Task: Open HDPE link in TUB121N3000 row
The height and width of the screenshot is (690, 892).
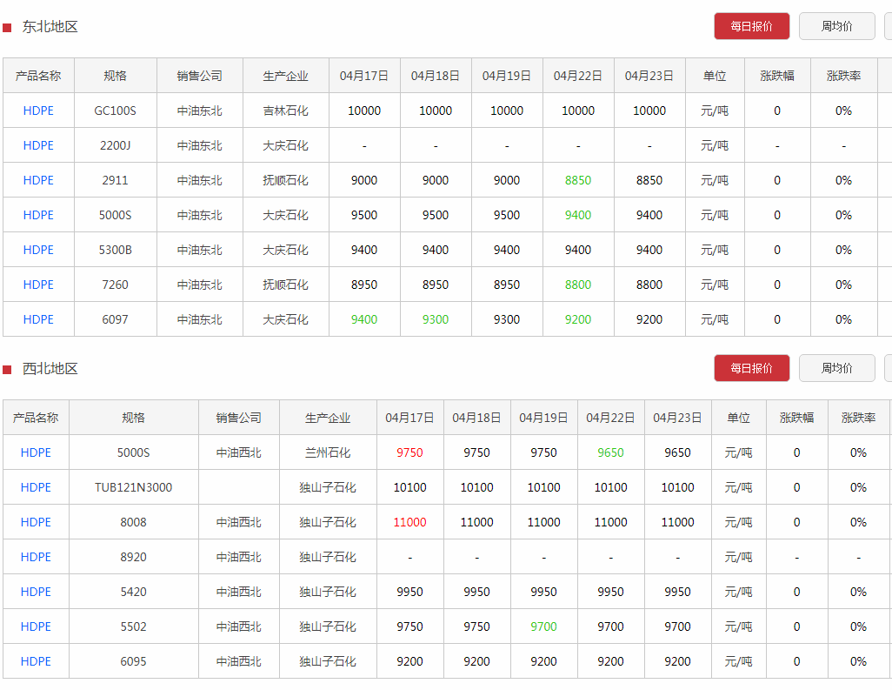Action: pos(36,487)
